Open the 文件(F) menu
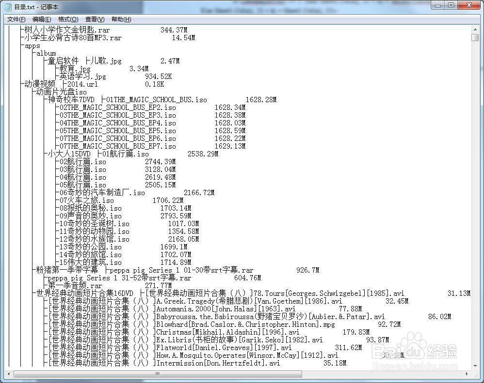Viewport: 484px width, 383px height. pyautogui.click(x=16, y=19)
